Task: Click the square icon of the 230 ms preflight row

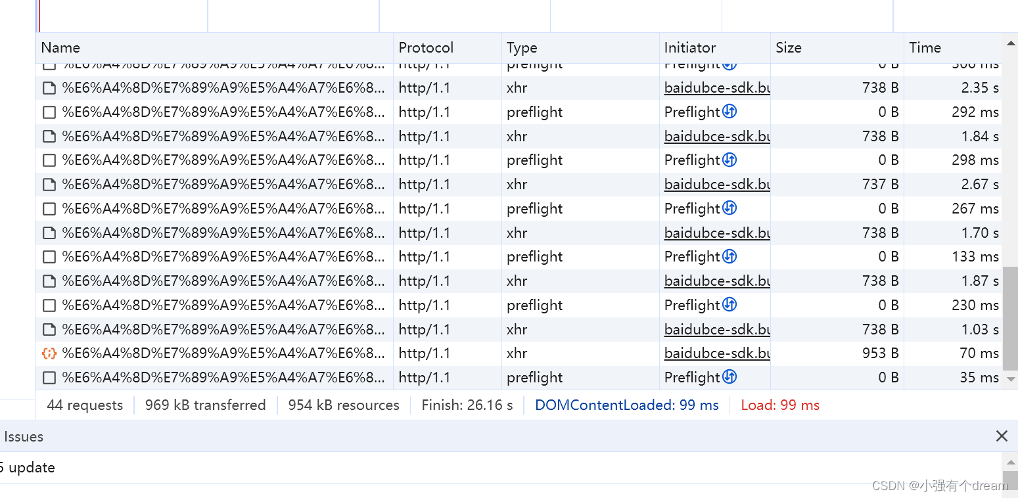Action: tap(49, 306)
